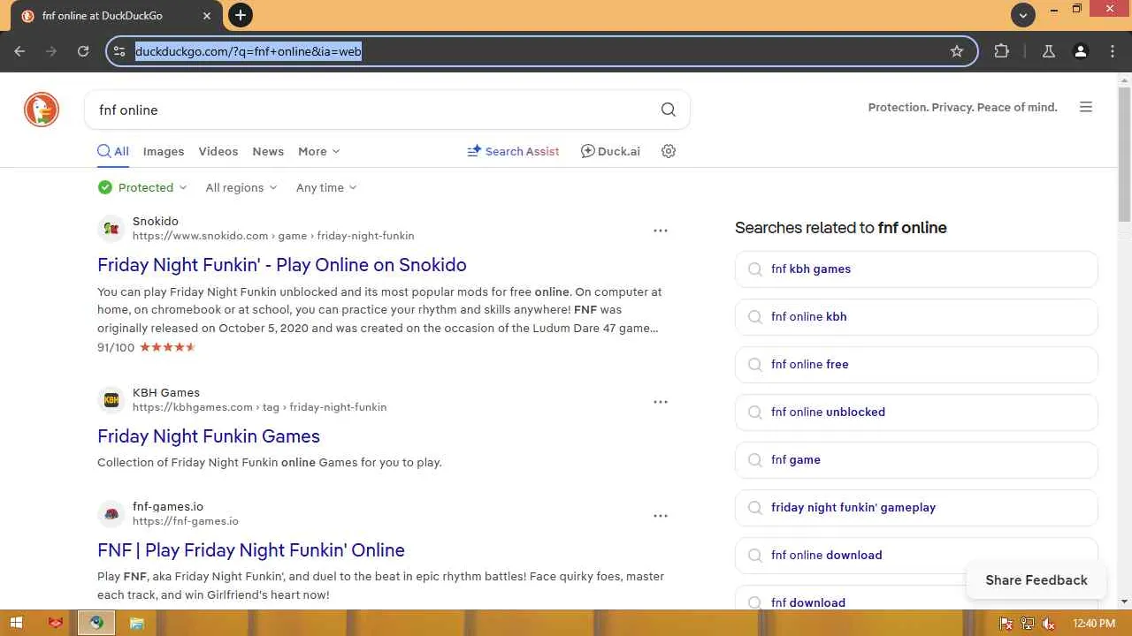Click the fnf-games.io site favicon
The image size is (1132, 636).
111,514
